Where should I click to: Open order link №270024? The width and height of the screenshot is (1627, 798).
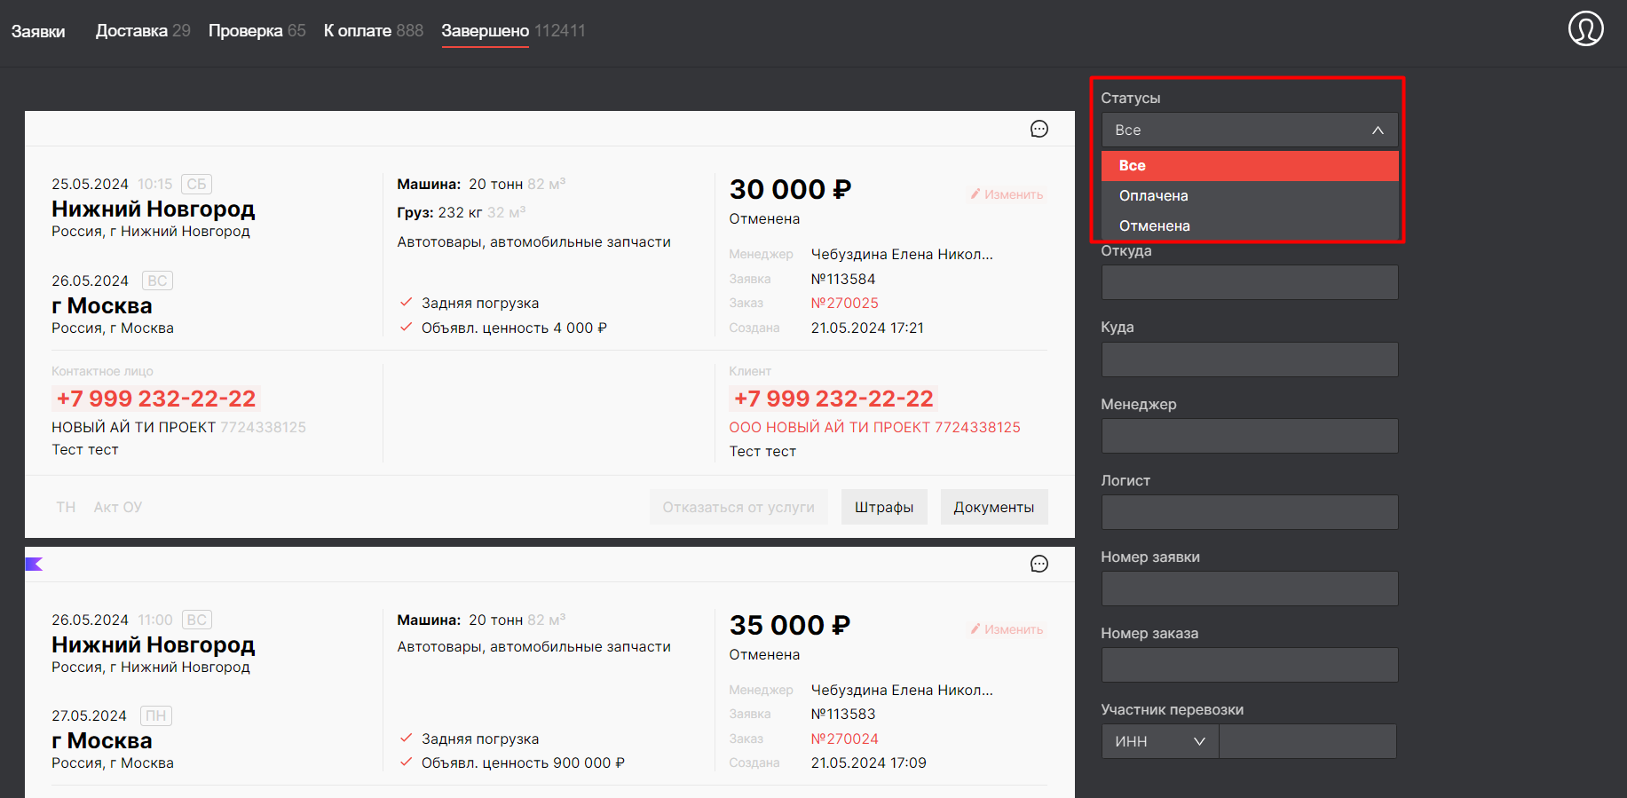click(845, 739)
